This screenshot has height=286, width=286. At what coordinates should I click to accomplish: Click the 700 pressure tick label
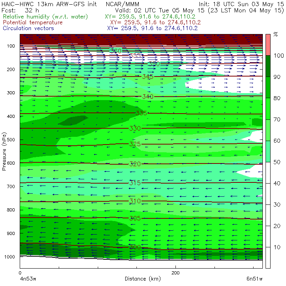(x=11, y=186)
